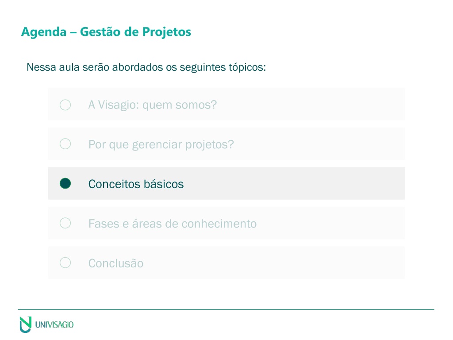Open the 'Por que gerenciar projetos?' topic text
This screenshot has height=340, width=453.
click(161, 145)
